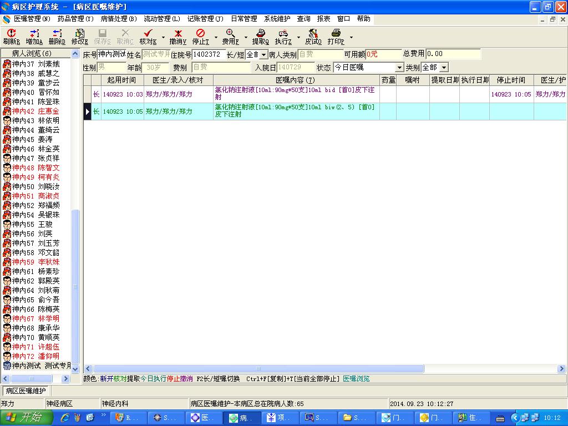The width and height of the screenshot is (568, 426).
Task: Open the 报表 menu
Action: tap(323, 19)
